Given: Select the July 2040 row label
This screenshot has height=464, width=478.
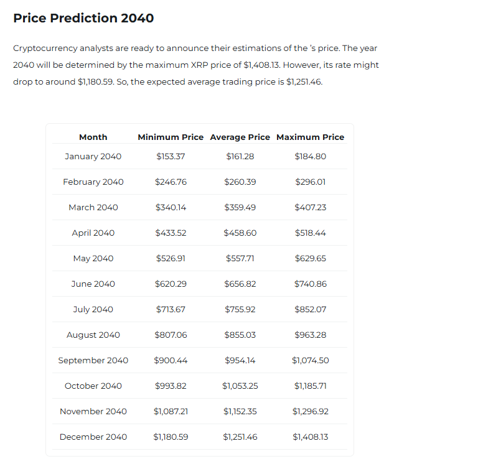Looking at the screenshot, I should [93, 309].
